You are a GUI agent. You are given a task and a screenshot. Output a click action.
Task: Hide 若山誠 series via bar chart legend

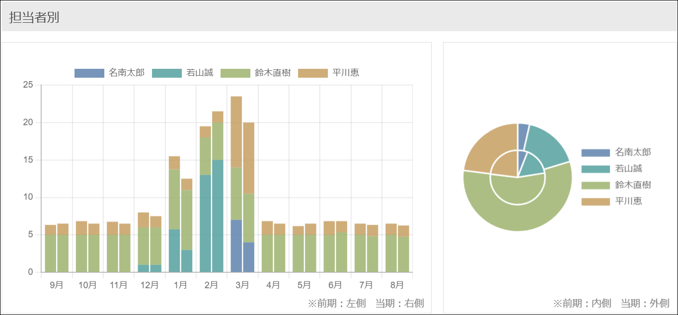(x=182, y=73)
